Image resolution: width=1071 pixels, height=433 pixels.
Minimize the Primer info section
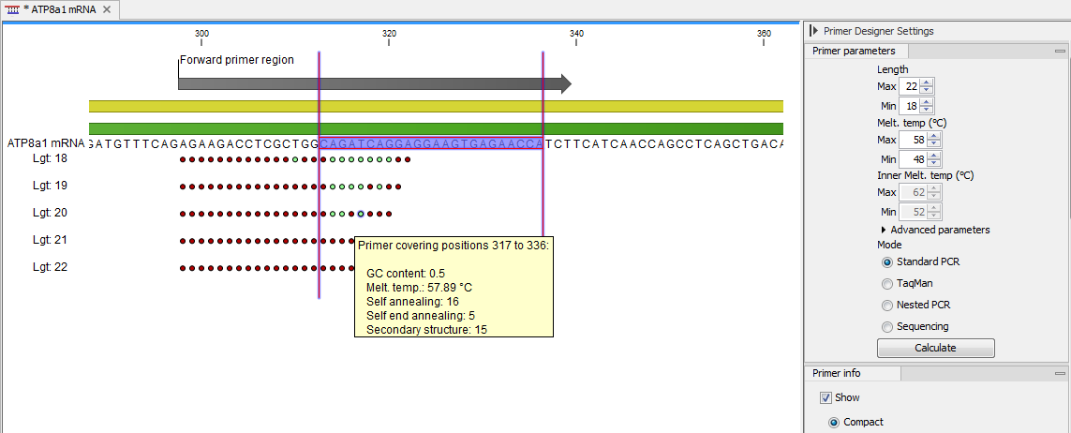coord(1059,373)
